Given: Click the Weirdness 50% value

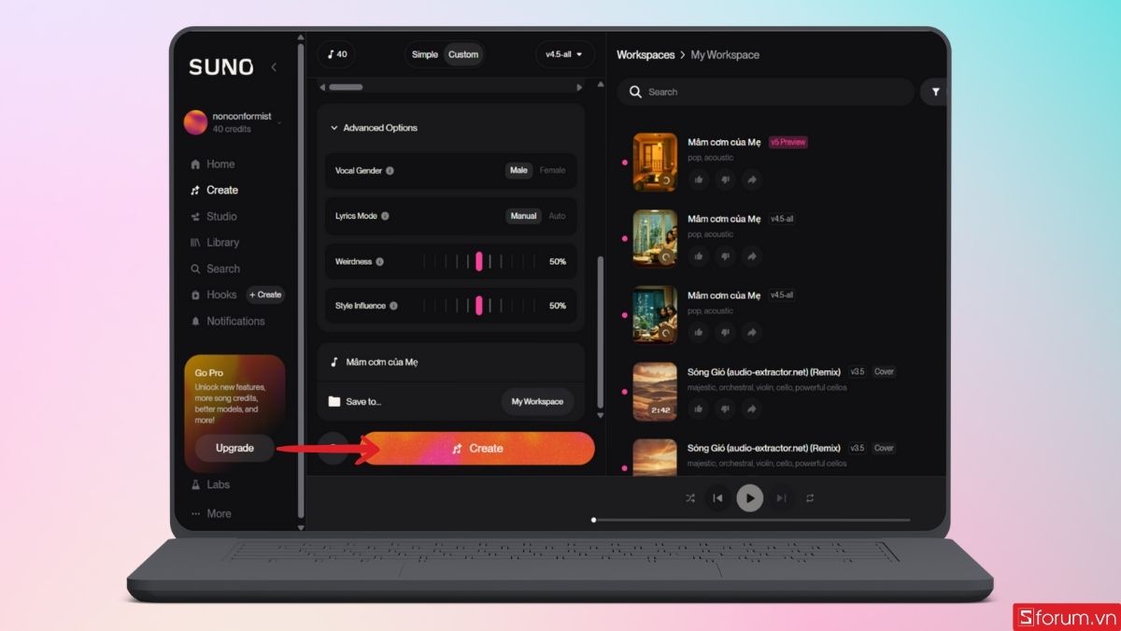Looking at the screenshot, I should click(558, 262).
